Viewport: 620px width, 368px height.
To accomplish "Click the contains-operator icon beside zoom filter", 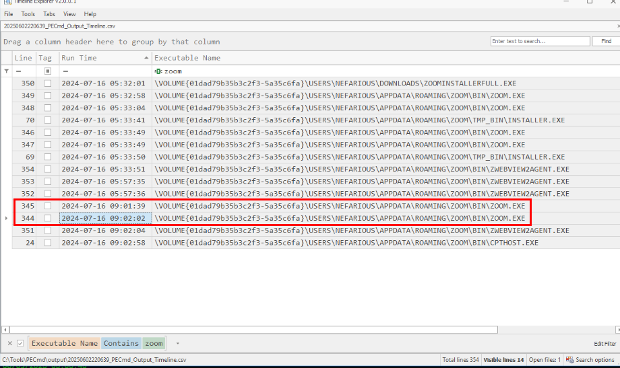I will 158,71.
